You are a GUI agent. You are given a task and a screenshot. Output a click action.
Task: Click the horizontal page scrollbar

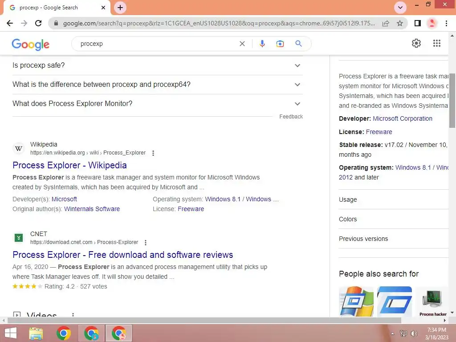point(204,320)
